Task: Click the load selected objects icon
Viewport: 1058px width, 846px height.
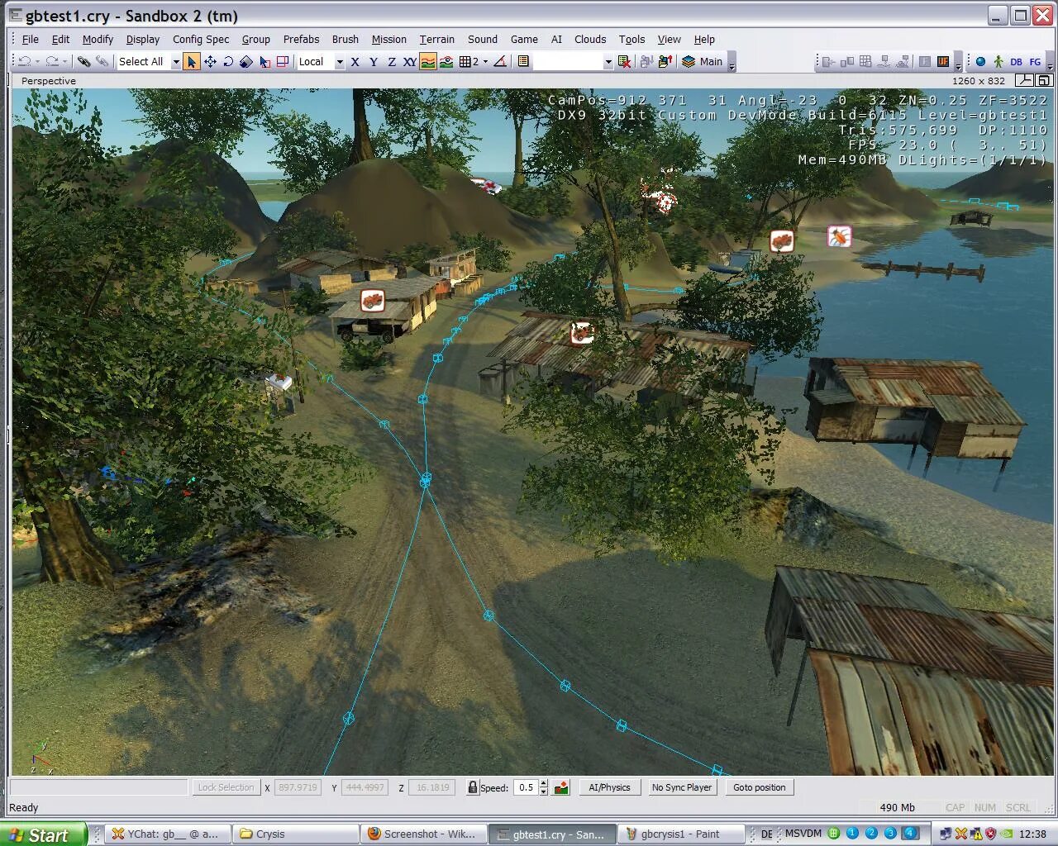Action: tap(665, 62)
